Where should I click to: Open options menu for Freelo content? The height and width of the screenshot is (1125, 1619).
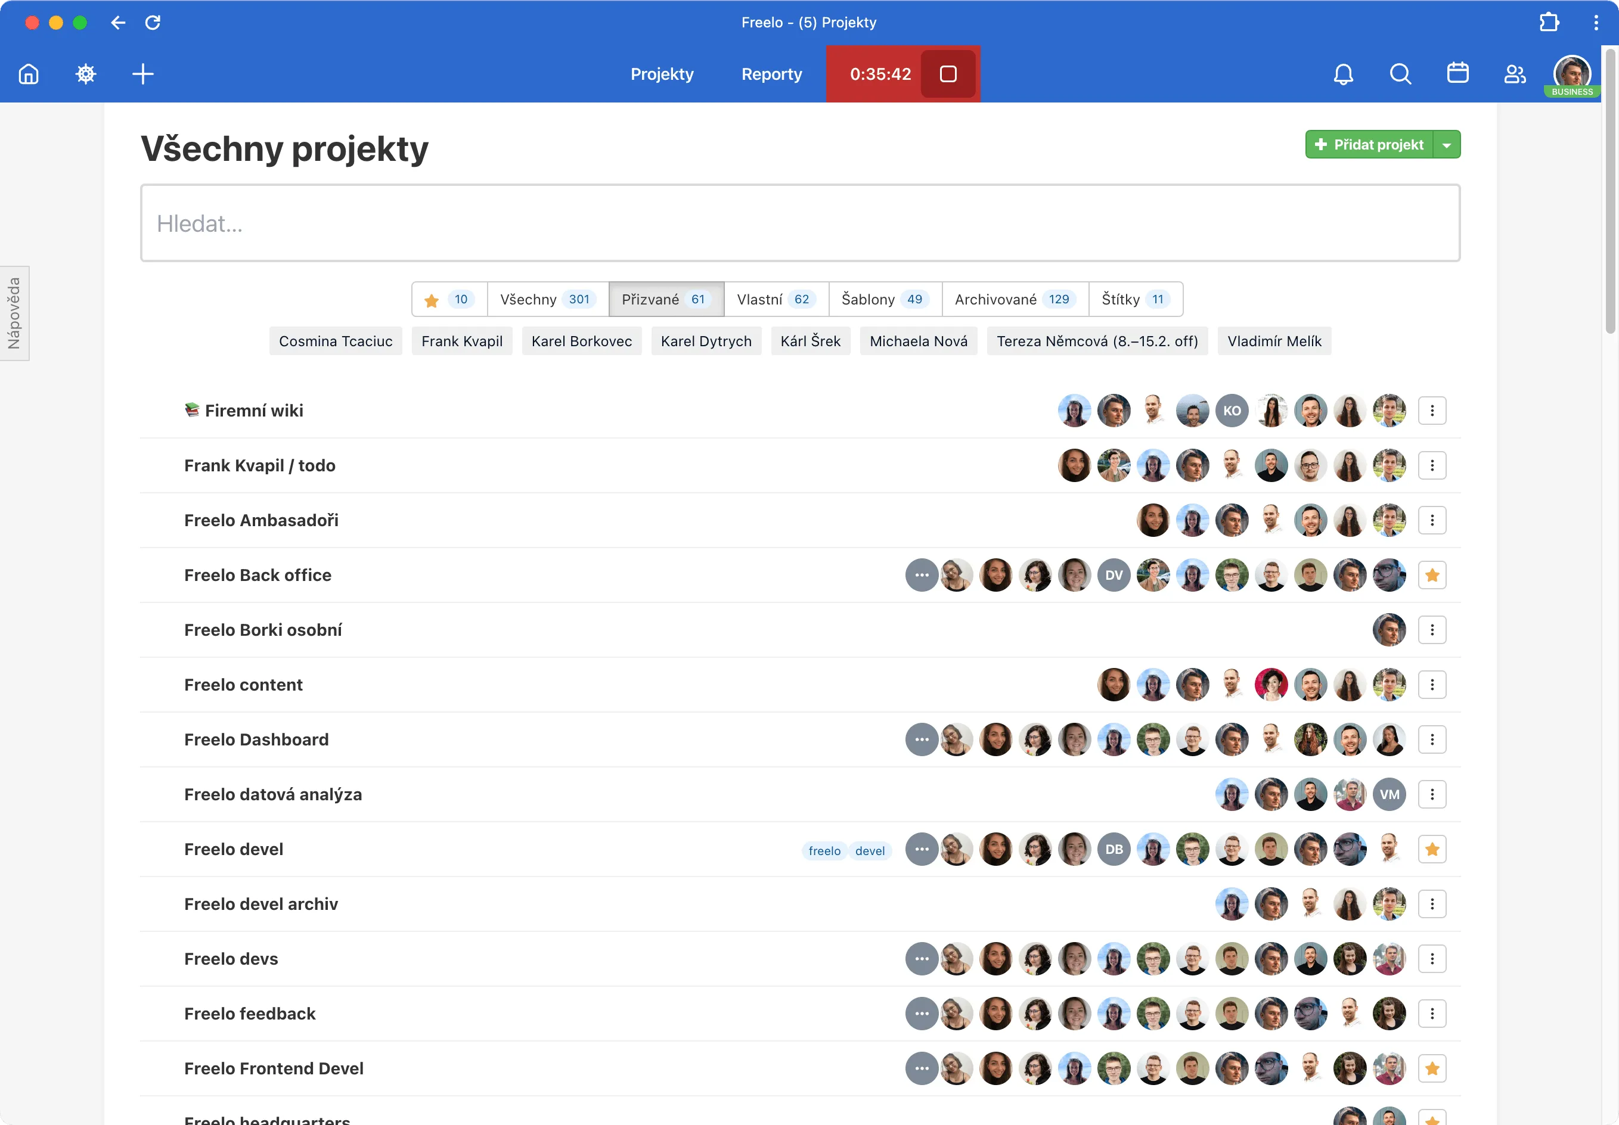(1432, 685)
